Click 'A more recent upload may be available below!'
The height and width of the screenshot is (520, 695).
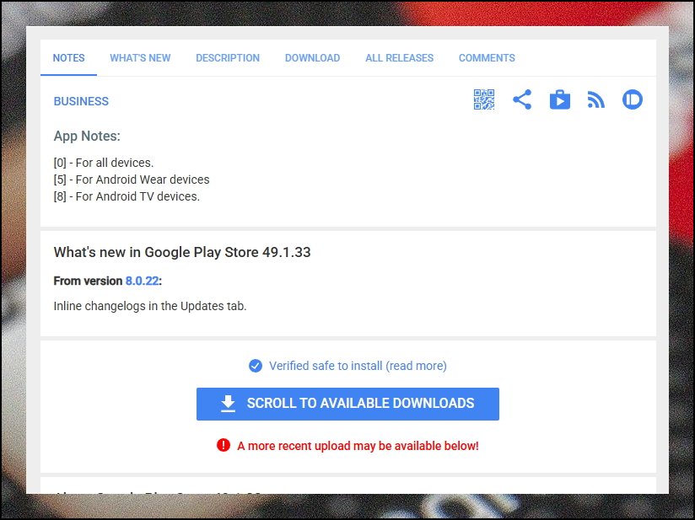pos(358,446)
